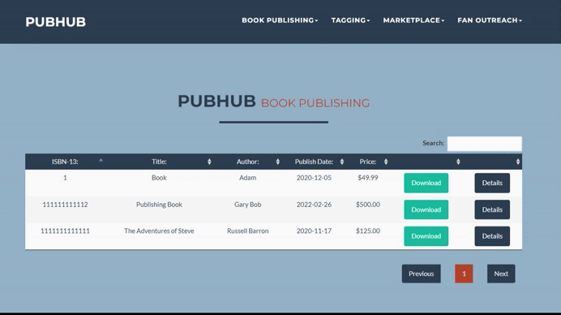Click price $125.00
The image size is (561, 315).
pyautogui.click(x=368, y=231)
